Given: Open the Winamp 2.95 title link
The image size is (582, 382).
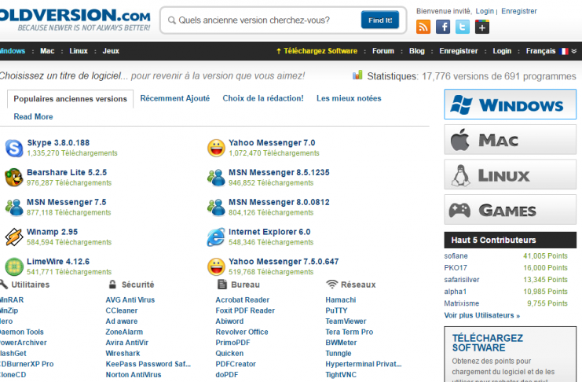Looking at the screenshot, I should [x=53, y=232].
